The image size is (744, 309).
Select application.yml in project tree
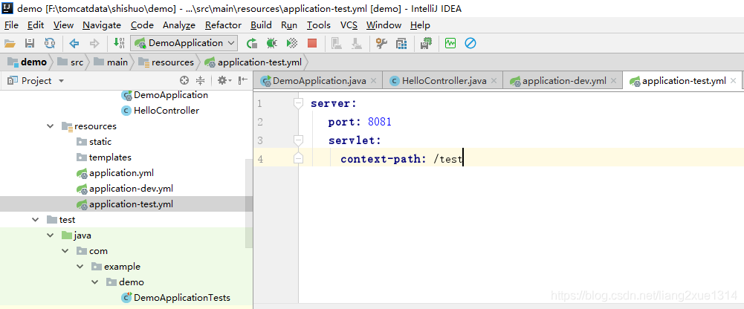tap(114, 174)
